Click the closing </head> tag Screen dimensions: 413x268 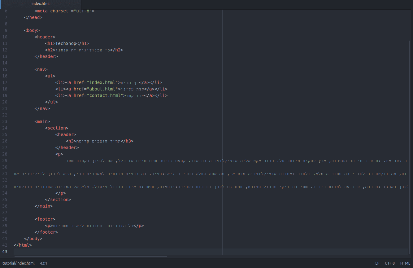33,17
